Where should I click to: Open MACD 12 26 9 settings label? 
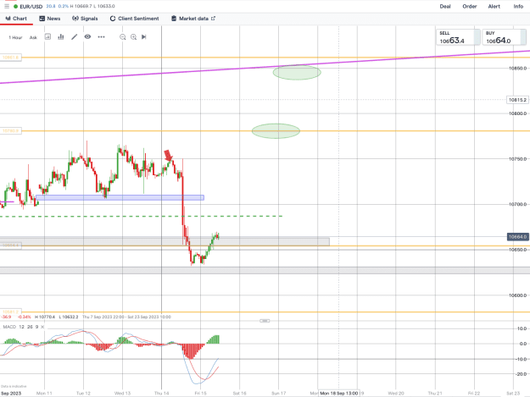(x=20, y=327)
